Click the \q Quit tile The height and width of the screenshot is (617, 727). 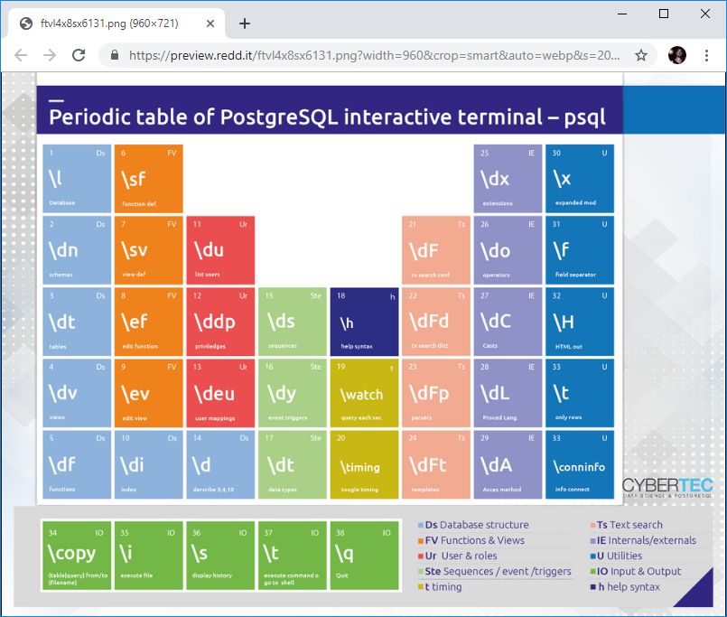coord(364,555)
